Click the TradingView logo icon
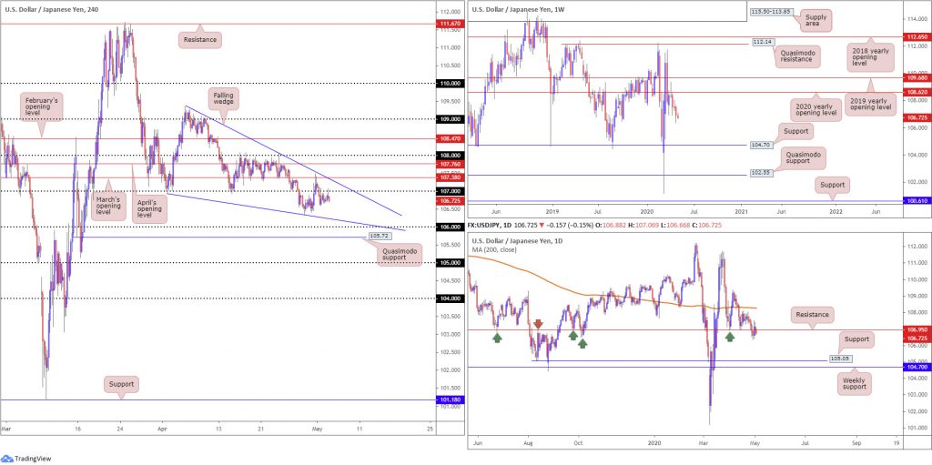 coord(7,459)
